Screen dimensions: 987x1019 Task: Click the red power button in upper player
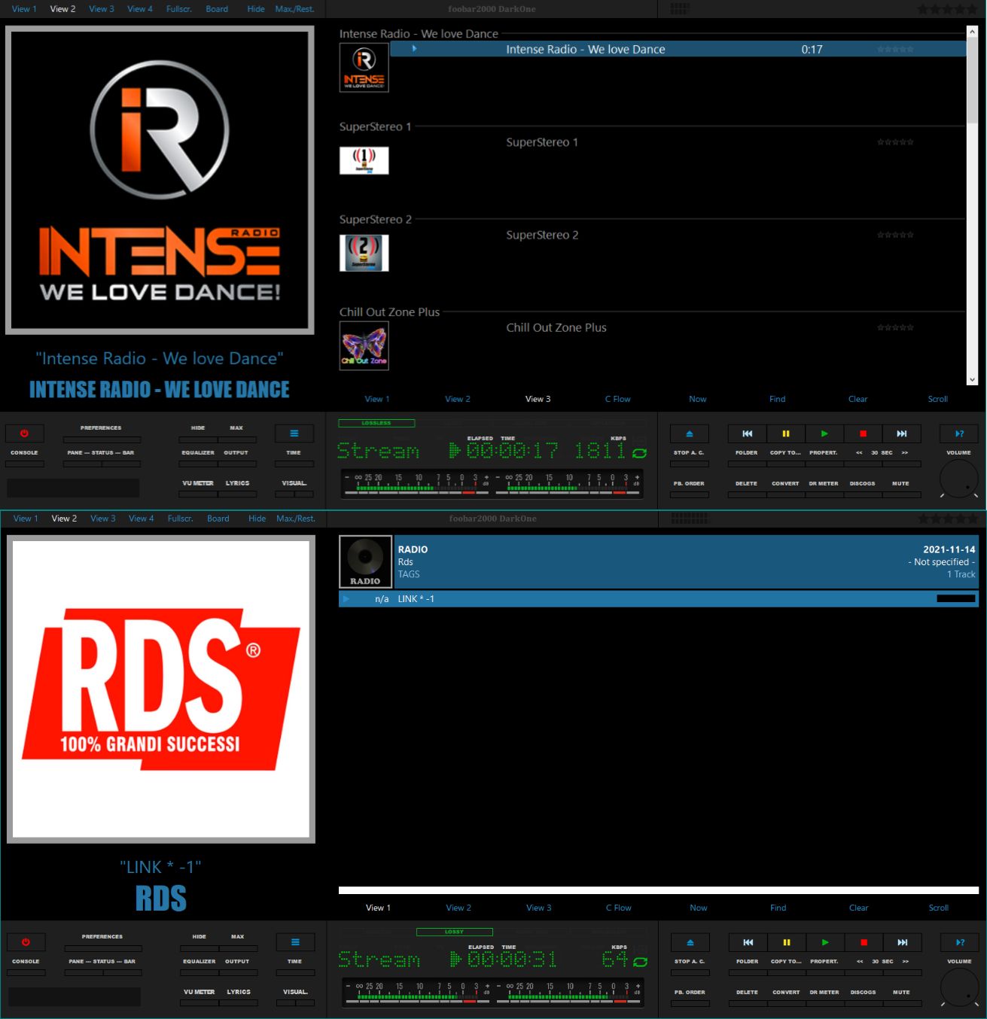[x=24, y=433]
